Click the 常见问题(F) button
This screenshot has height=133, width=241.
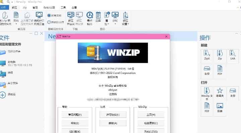[x=75, y=115]
